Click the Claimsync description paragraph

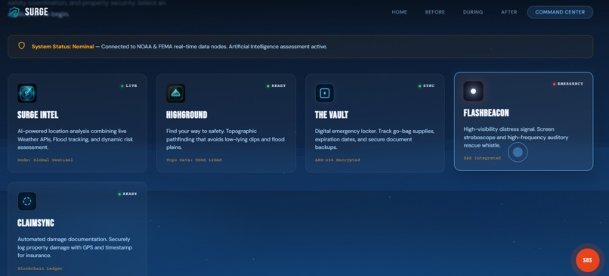click(x=75, y=247)
